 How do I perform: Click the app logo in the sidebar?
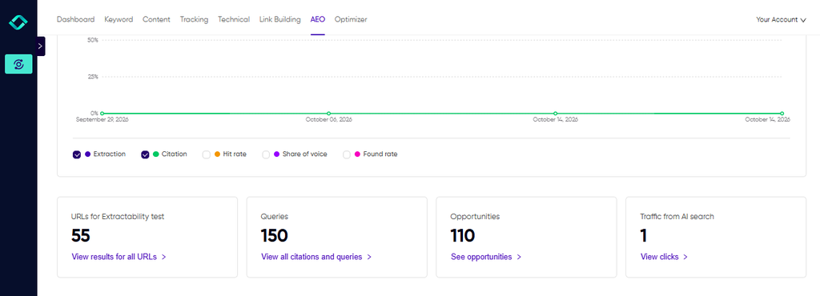click(18, 22)
